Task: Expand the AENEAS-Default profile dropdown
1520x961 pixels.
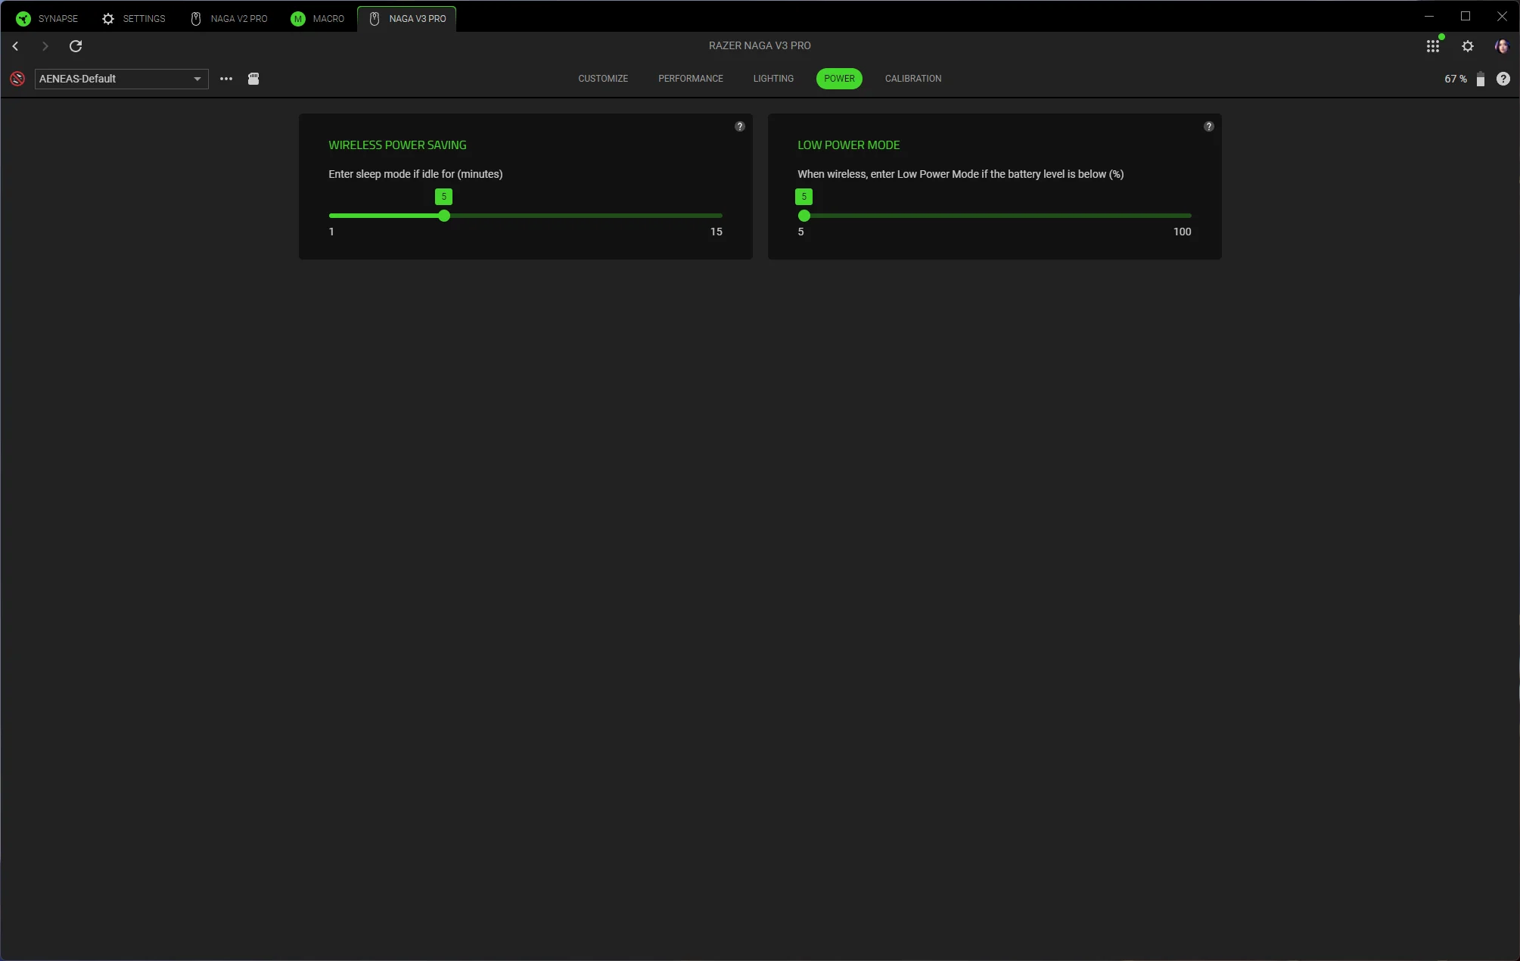Action: tap(121, 79)
